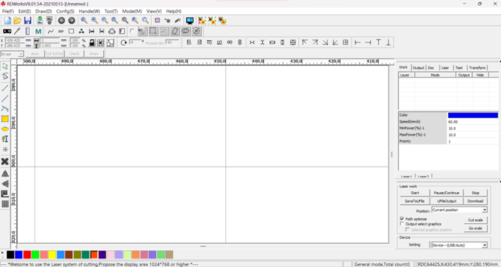Select the yellow Rectangle tool
The height and width of the screenshot is (267, 501).
(x=5, y=119)
